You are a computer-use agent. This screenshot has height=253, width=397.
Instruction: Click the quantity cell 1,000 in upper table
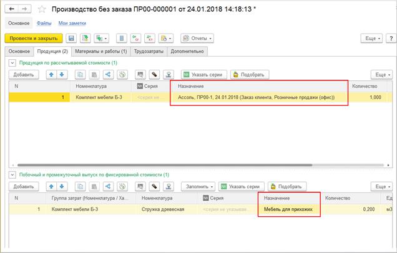367,97
